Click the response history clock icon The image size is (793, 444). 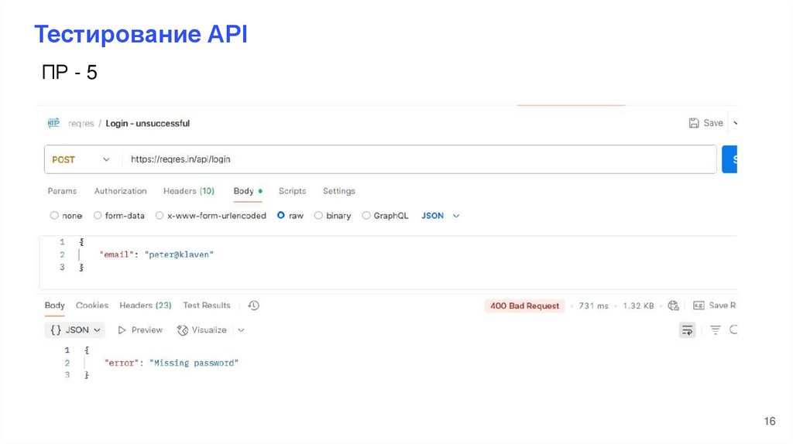tap(253, 306)
